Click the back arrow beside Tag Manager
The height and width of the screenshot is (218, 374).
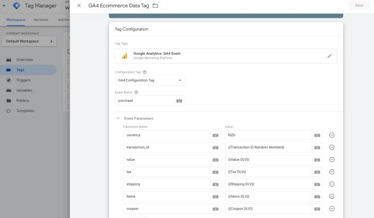[x=4, y=5]
